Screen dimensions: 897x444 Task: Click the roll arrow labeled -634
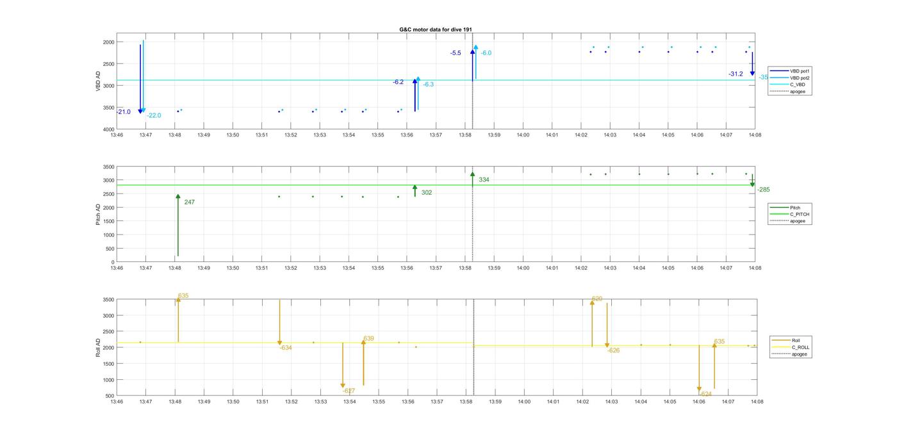[x=279, y=322]
